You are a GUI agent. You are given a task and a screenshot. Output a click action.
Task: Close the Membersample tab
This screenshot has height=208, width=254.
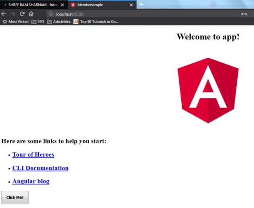tap(131, 5)
